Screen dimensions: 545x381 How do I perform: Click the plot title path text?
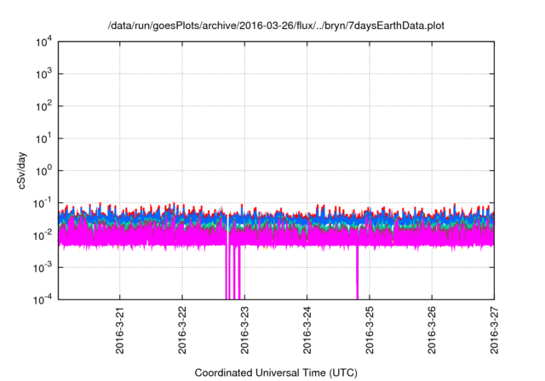click(x=276, y=26)
